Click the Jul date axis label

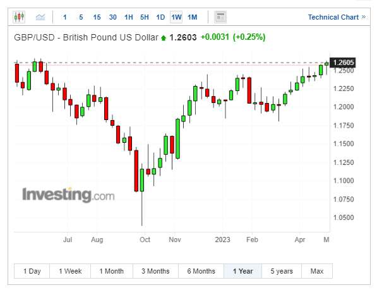click(68, 239)
